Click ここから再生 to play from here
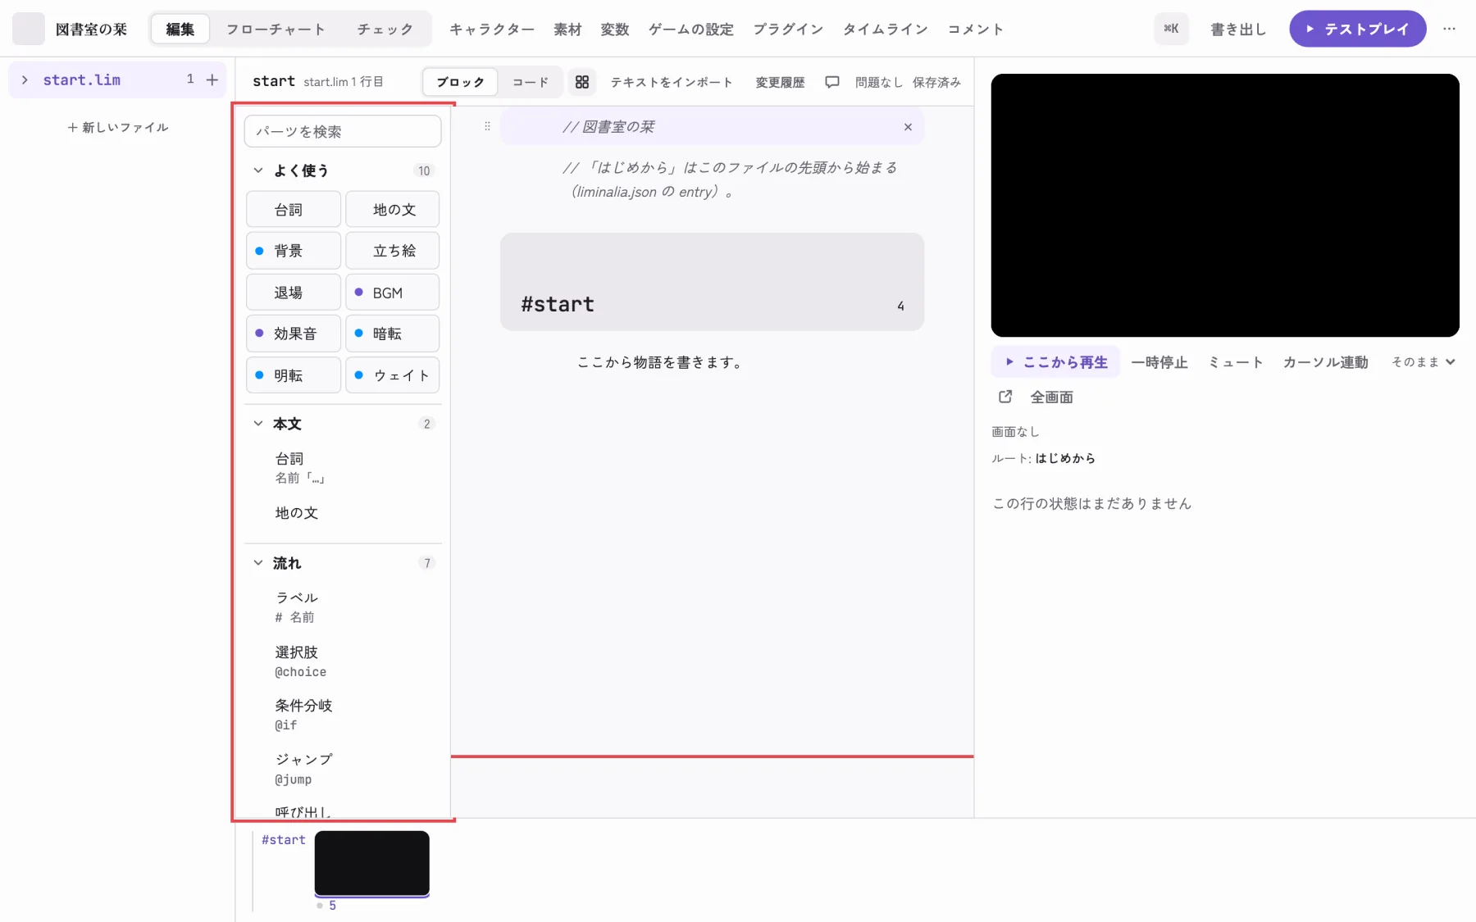Image resolution: width=1476 pixels, height=922 pixels. point(1056,362)
